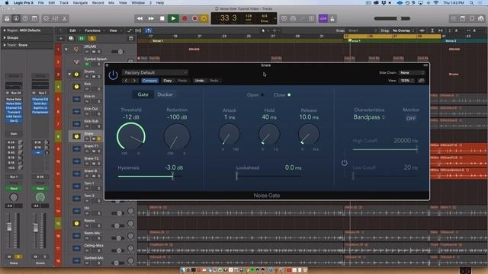
Task: Toggle the filter section power button
Action: (x=344, y=163)
